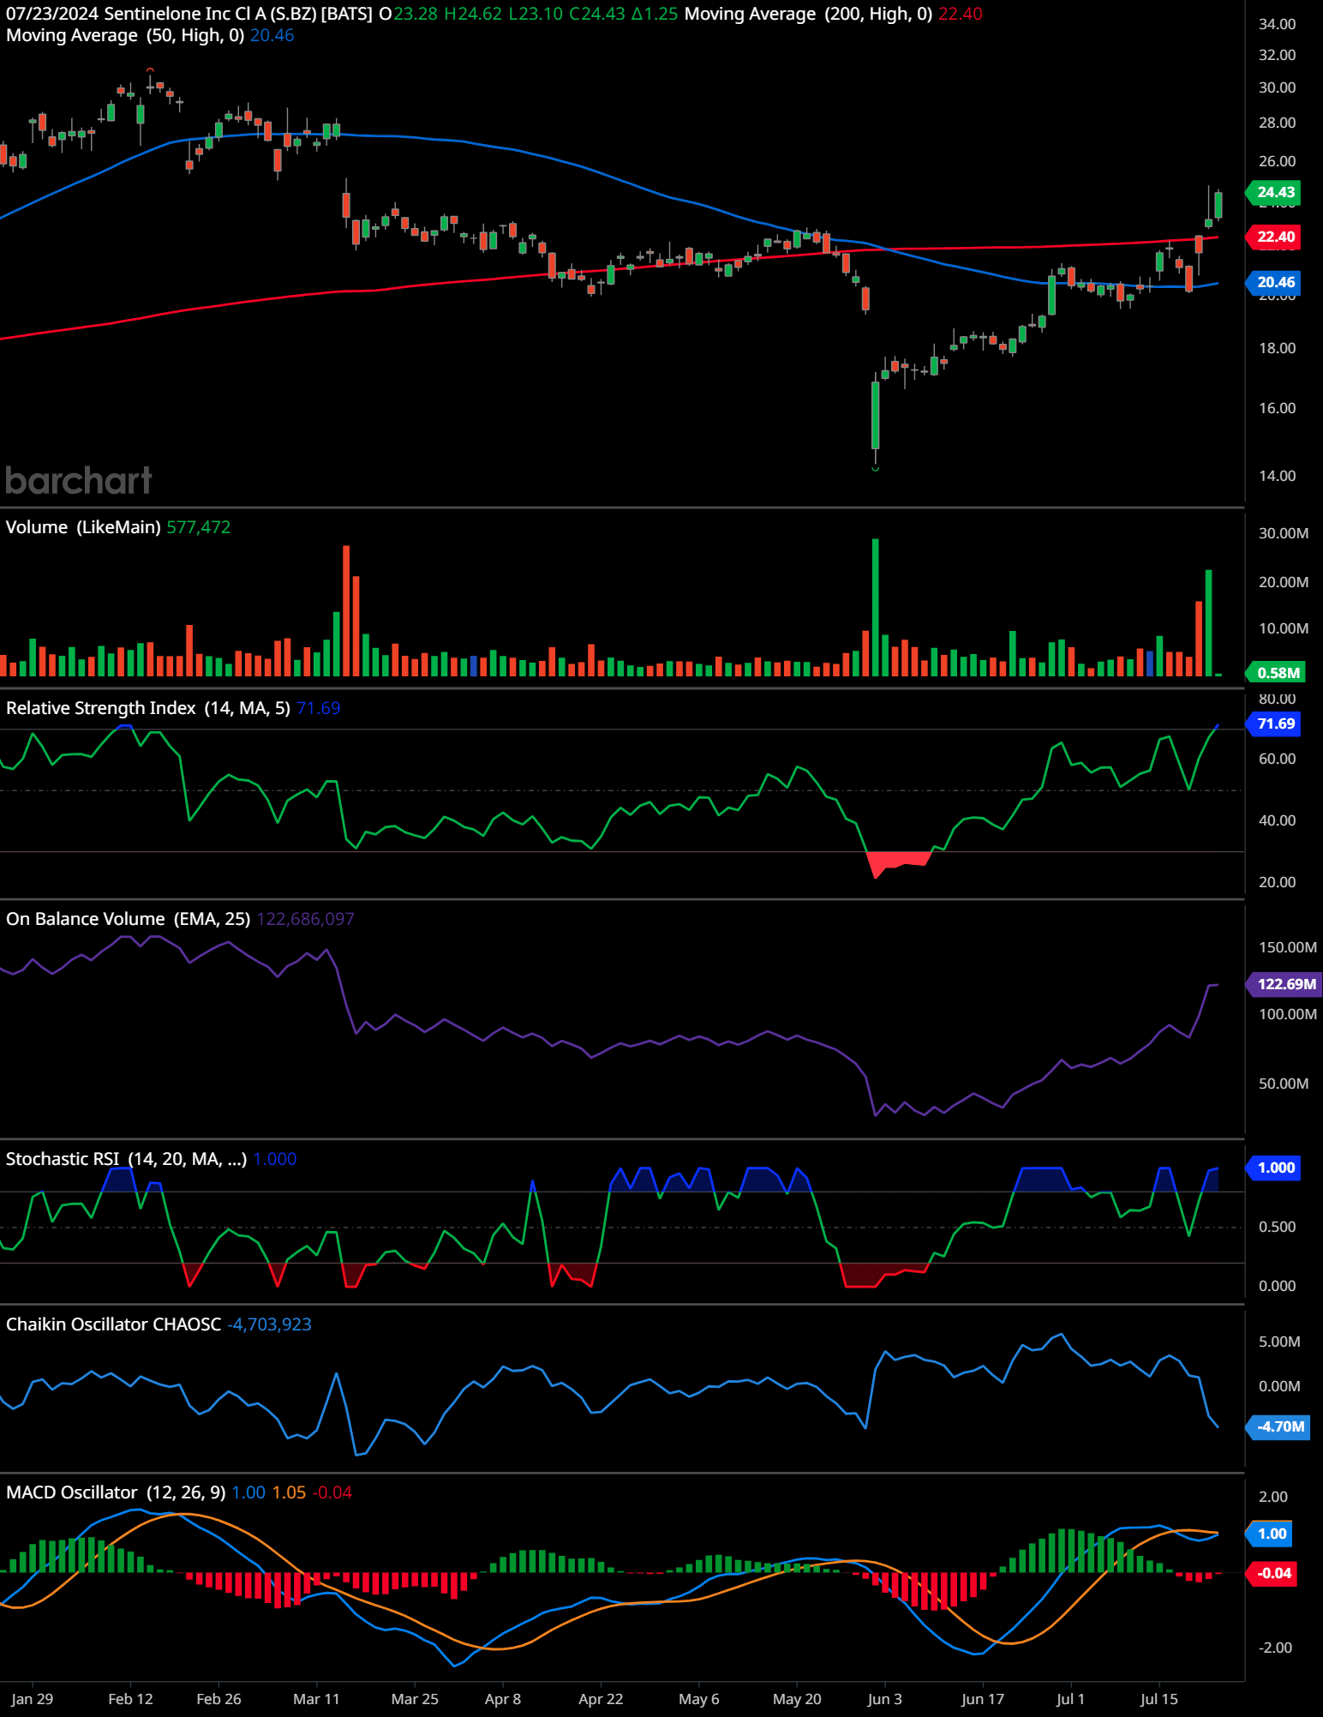The width and height of the screenshot is (1323, 1717).
Task: Click the Jun 3 date label
Action: [x=884, y=1699]
